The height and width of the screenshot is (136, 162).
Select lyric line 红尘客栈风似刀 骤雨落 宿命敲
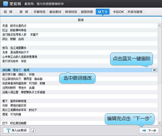[x=79, y=79]
